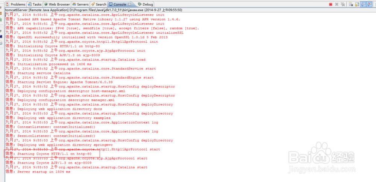Click 'Initialization processed in 1406 ms' line
This screenshot has width=376, height=182.
48,64
